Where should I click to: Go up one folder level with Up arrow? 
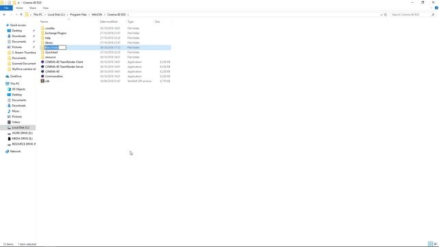click(x=21, y=14)
